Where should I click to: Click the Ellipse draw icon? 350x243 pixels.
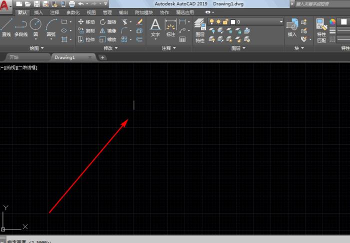click(64, 30)
